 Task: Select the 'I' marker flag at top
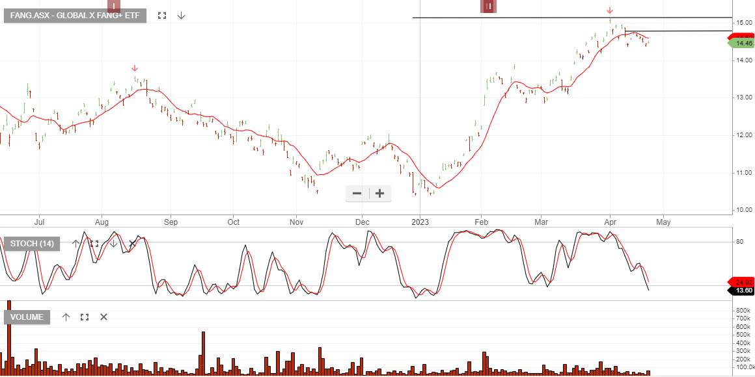click(x=114, y=5)
